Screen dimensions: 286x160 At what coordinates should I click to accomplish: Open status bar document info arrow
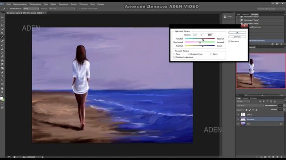pyautogui.click(x=43, y=157)
